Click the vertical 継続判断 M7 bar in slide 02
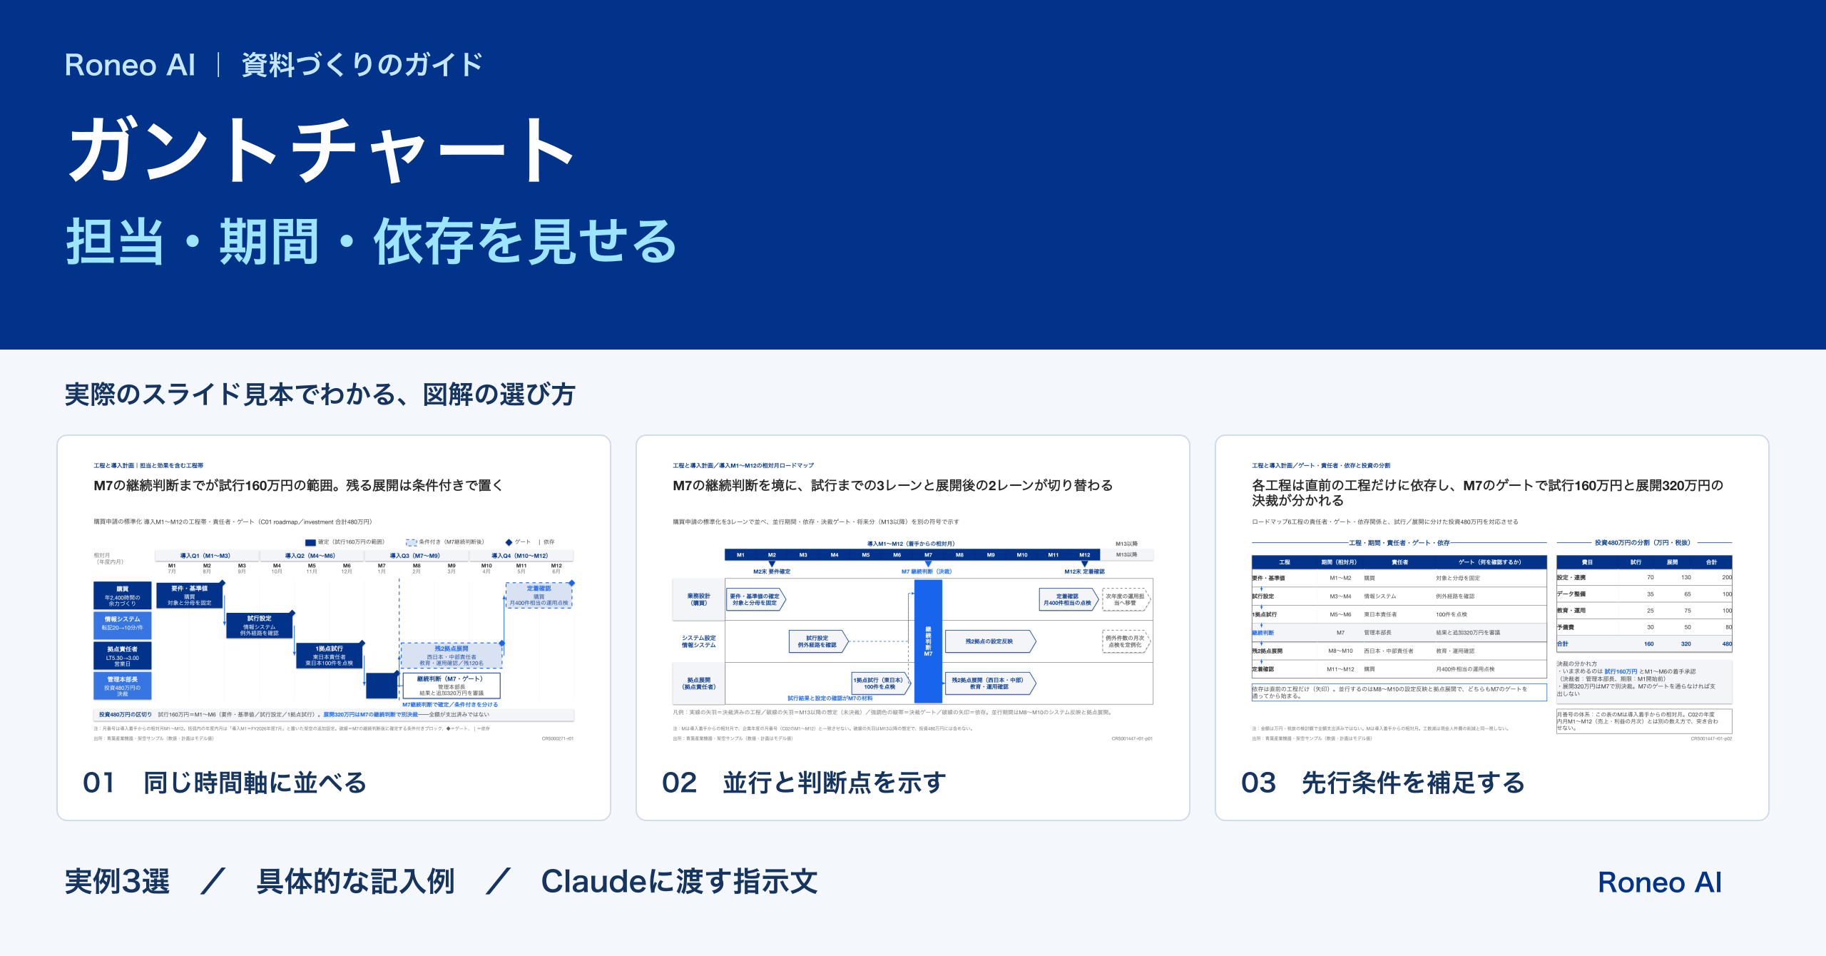The image size is (1826, 956). click(x=928, y=641)
